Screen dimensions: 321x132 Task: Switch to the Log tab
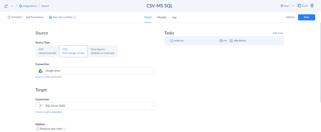tap(174, 17)
